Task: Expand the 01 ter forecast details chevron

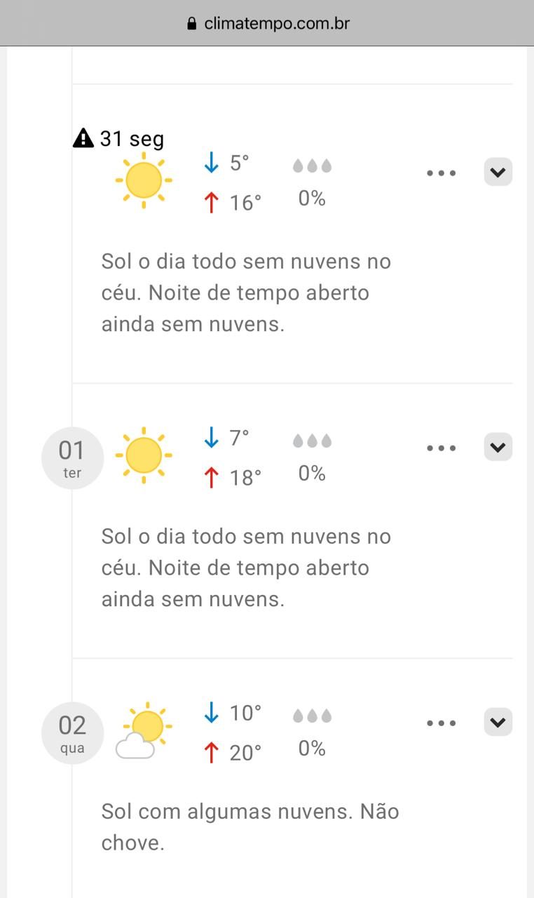Action: [498, 447]
